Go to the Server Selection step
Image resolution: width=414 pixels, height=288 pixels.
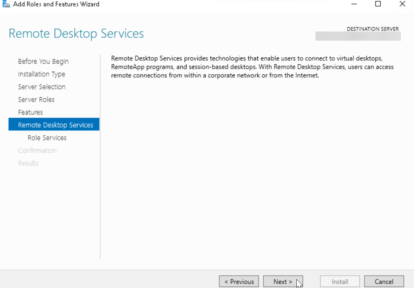[x=41, y=87]
